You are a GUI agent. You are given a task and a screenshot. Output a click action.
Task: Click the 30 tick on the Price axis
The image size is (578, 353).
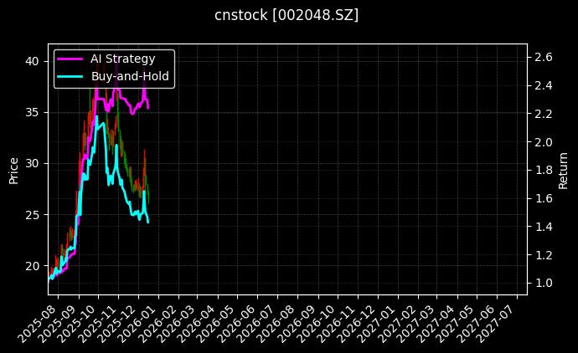(x=32, y=163)
